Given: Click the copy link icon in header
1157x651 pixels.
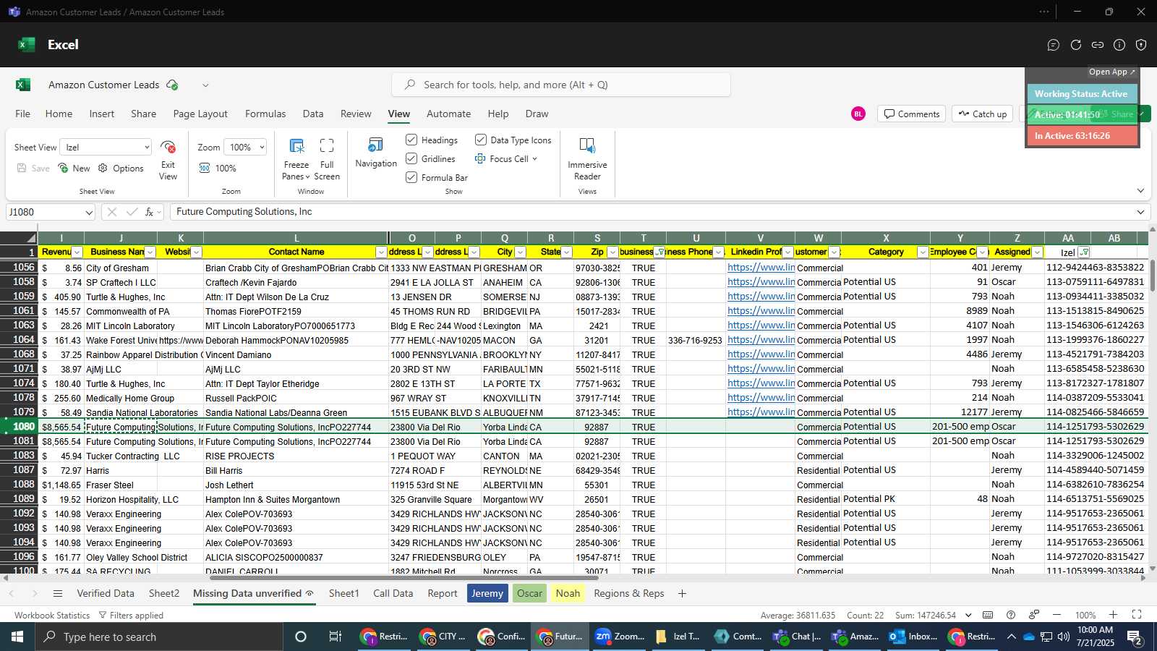Looking at the screenshot, I should pos(1098,45).
